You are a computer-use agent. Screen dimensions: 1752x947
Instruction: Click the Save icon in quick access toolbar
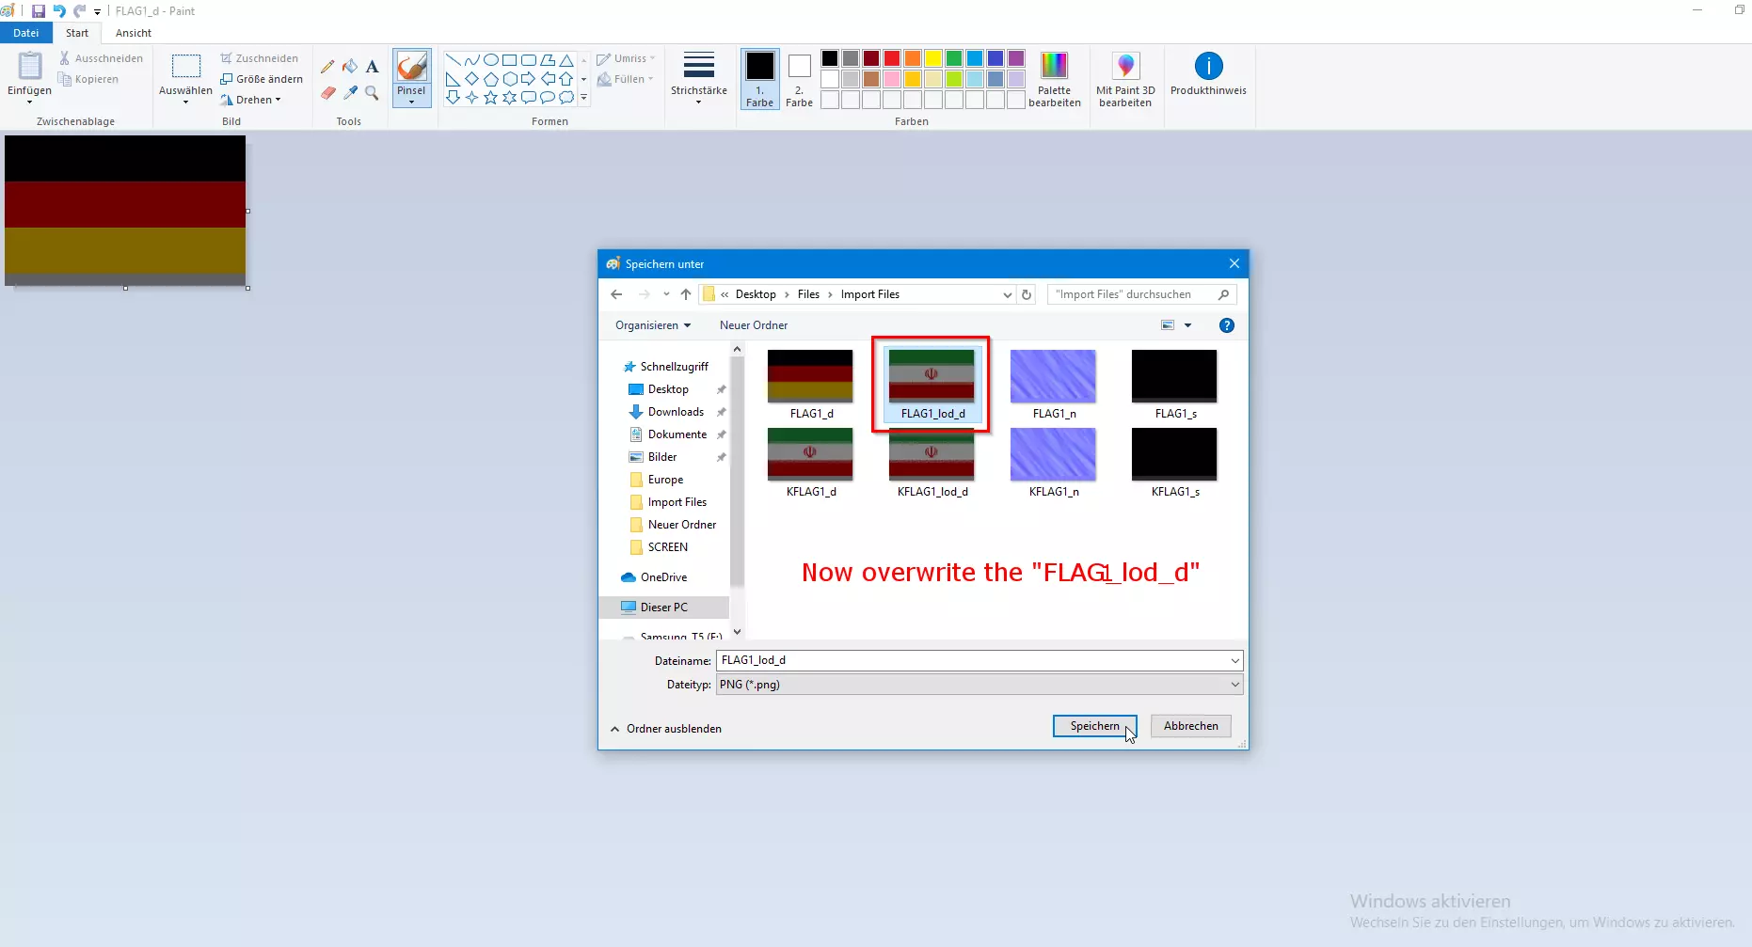[39, 11]
